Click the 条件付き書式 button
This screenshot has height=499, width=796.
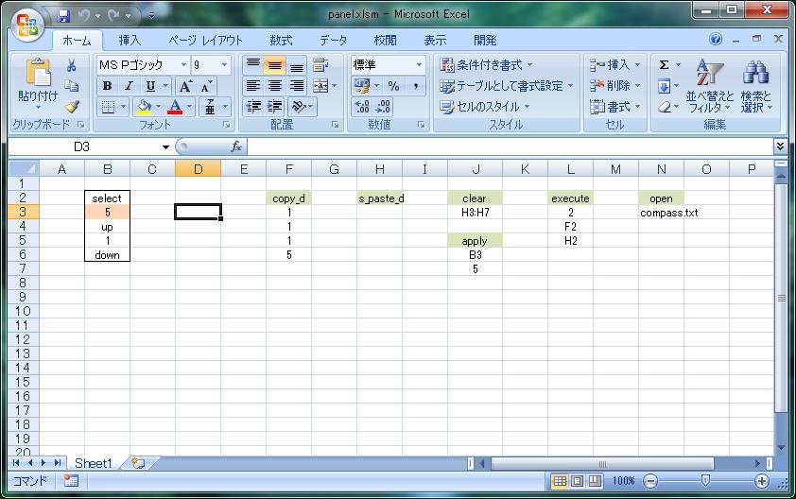click(x=486, y=65)
